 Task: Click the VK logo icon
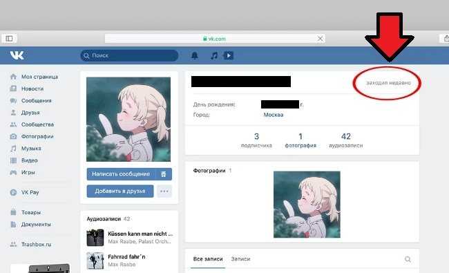point(17,55)
